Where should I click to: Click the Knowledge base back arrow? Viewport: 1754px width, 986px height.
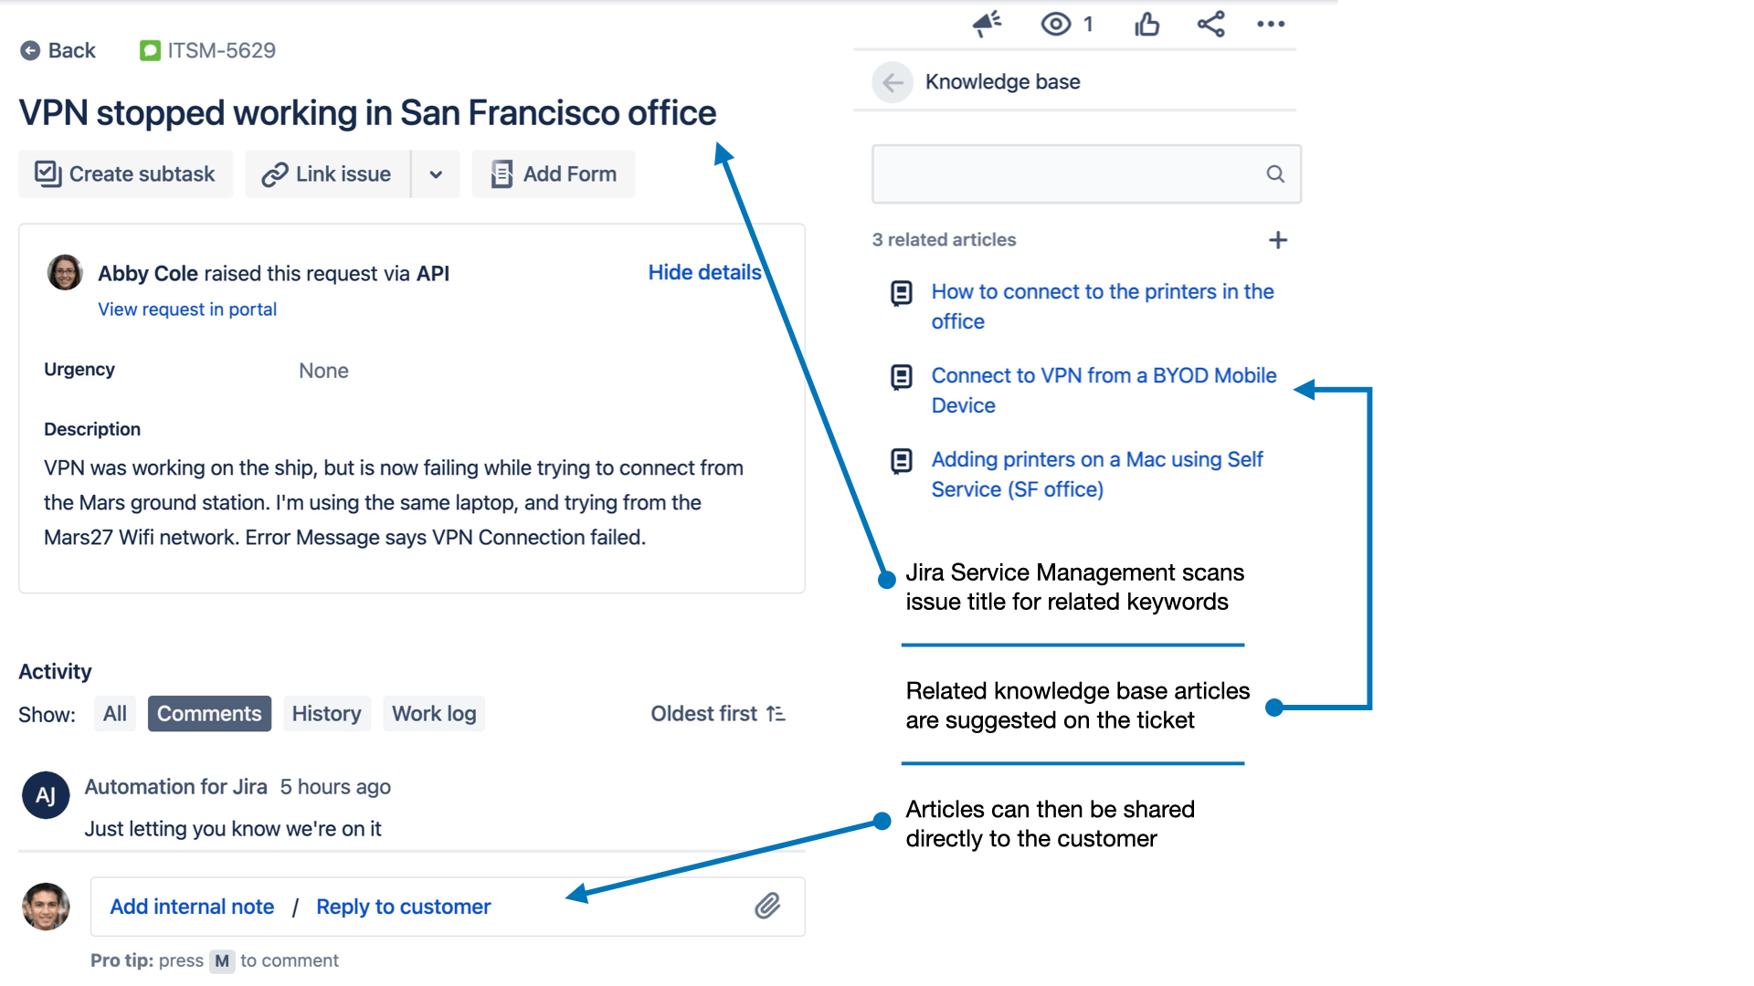click(x=892, y=82)
